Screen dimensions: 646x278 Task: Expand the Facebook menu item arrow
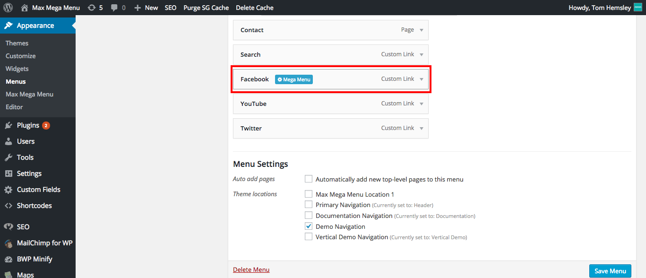[x=422, y=79]
